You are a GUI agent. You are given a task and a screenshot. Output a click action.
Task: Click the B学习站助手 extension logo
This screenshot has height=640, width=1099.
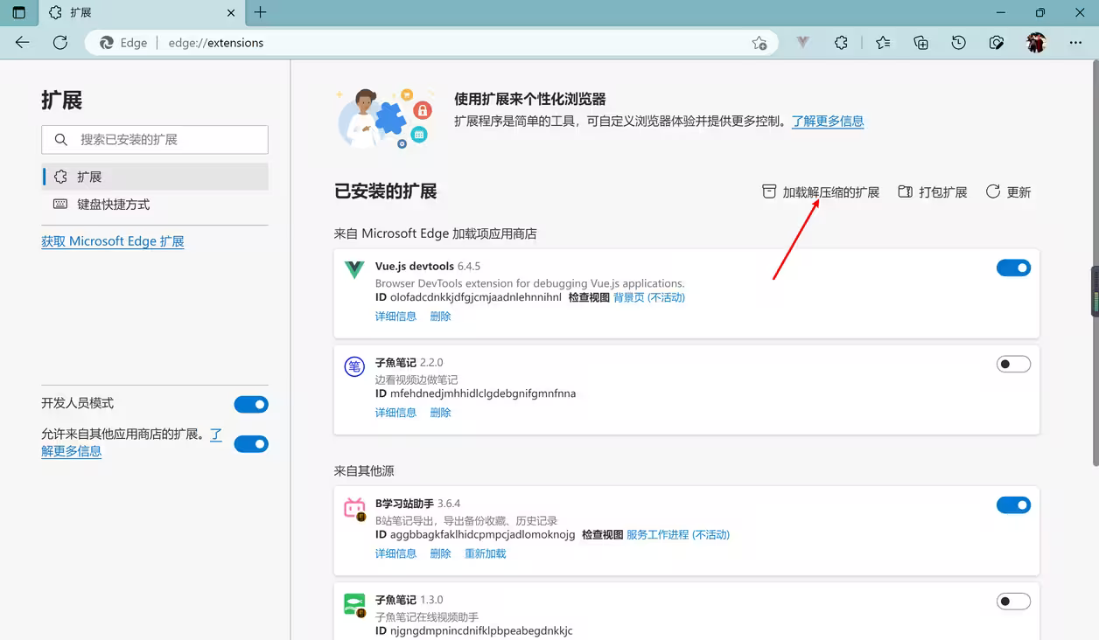pos(354,508)
